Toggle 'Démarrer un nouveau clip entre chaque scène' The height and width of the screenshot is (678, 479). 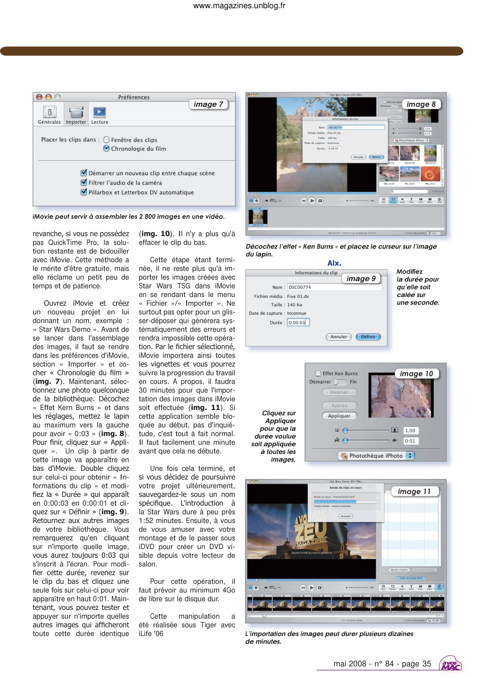tap(84, 172)
